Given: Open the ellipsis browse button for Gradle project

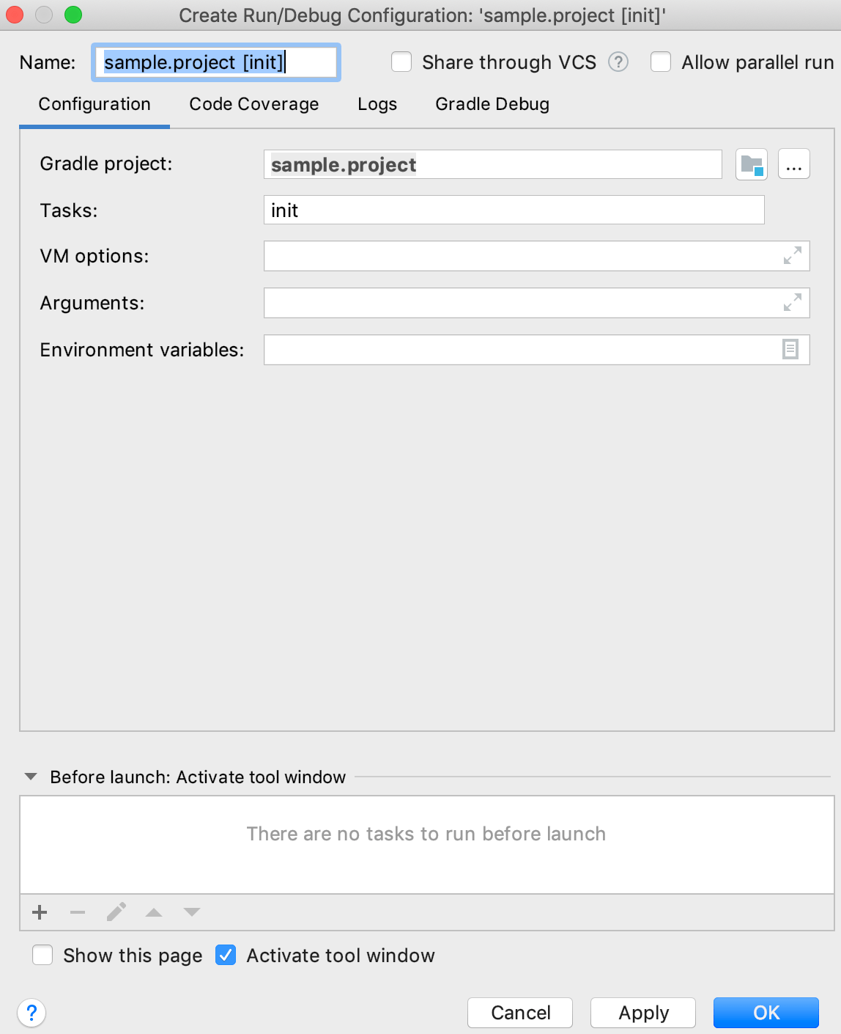Looking at the screenshot, I should [793, 164].
